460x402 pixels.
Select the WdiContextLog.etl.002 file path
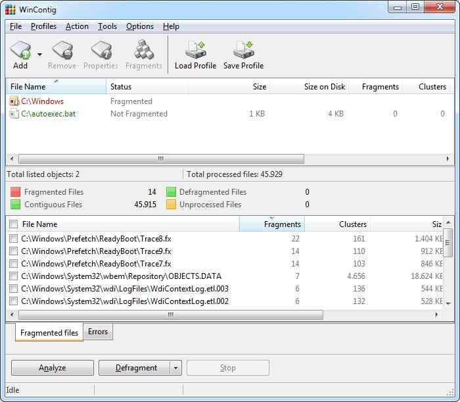[x=125, y=301]
